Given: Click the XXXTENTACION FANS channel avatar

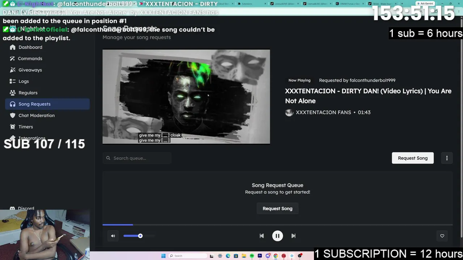Looking at the screenshot, I should pyautogui.click(x=289, y=112).
